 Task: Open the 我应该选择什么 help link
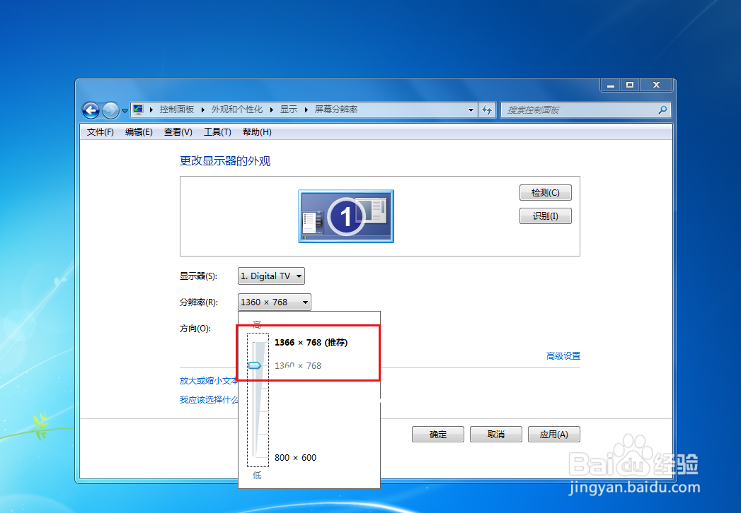point(209,400)
